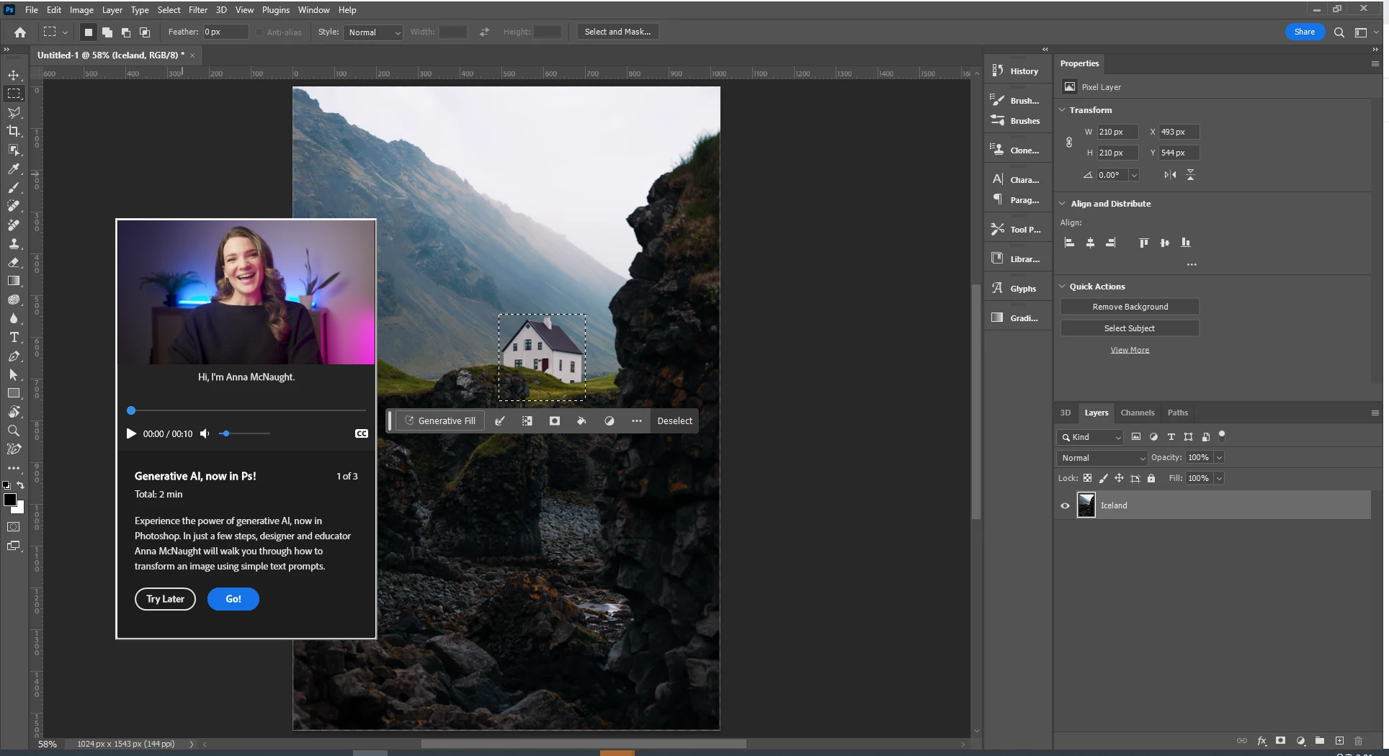Open the History panel

pos(1016,71)
